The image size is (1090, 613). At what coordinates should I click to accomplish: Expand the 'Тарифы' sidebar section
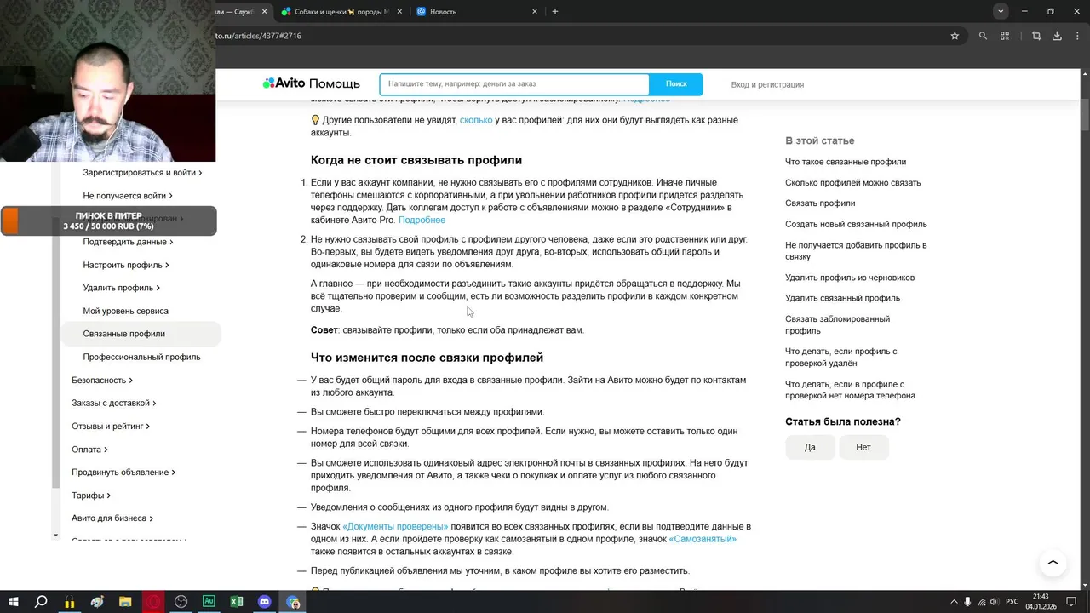click(x=91, y=495)
